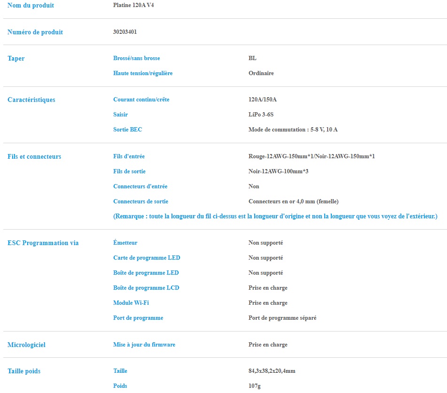The height and width of the screenshot is (393, 447).
Task: Select the 'Fils de sortie' label
Action: click(x=129, y=171)
